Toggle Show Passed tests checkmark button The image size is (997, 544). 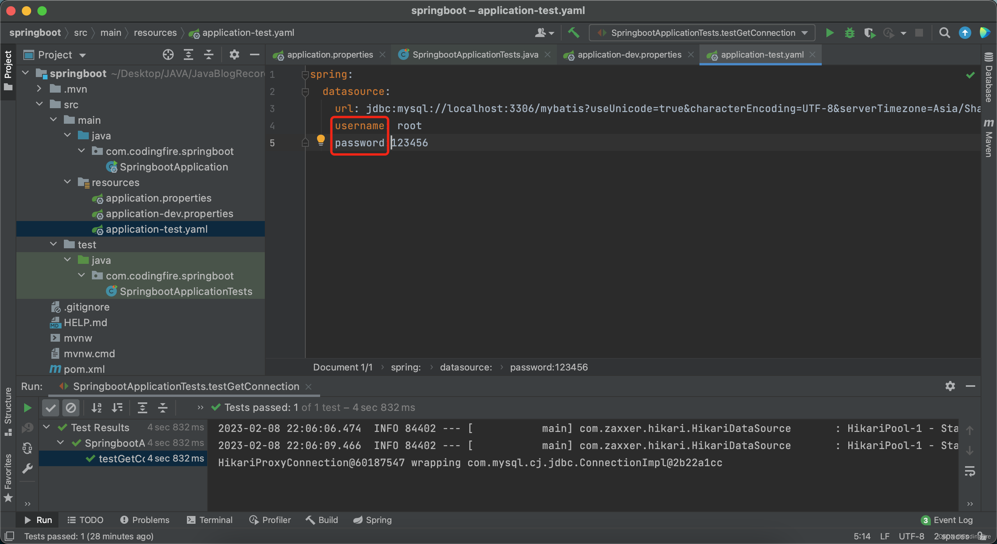50,407
